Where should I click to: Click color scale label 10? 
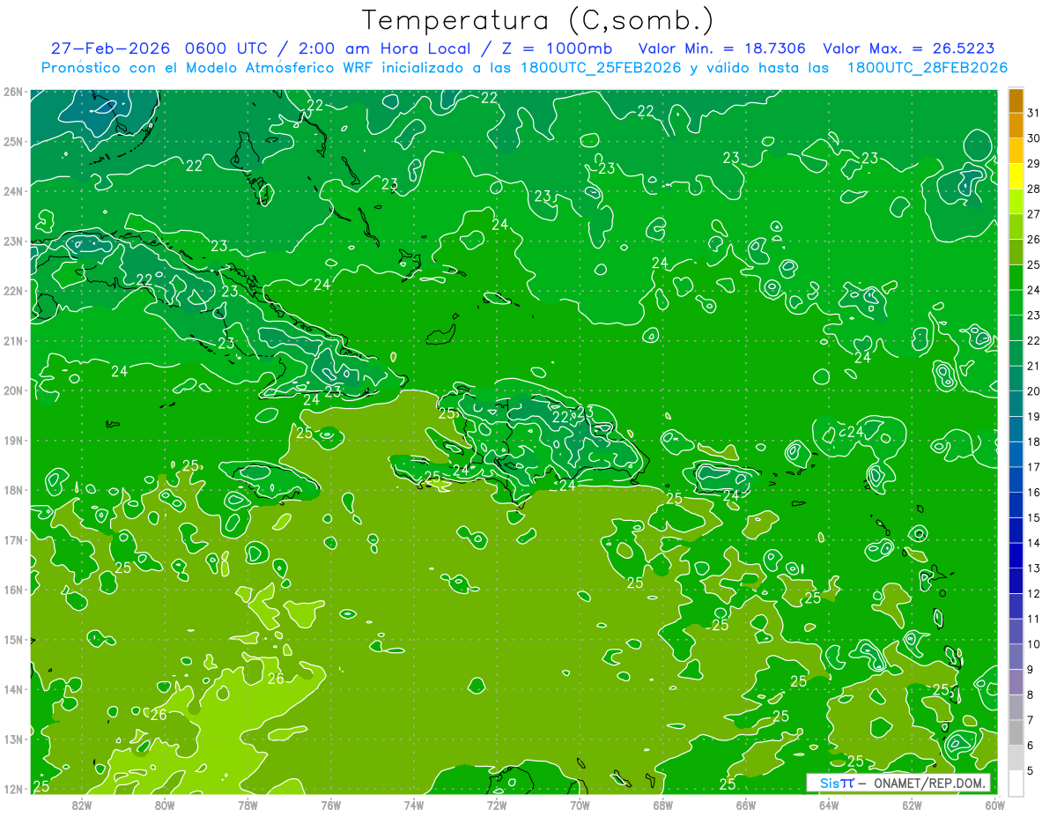click(x=1034, y=643)
